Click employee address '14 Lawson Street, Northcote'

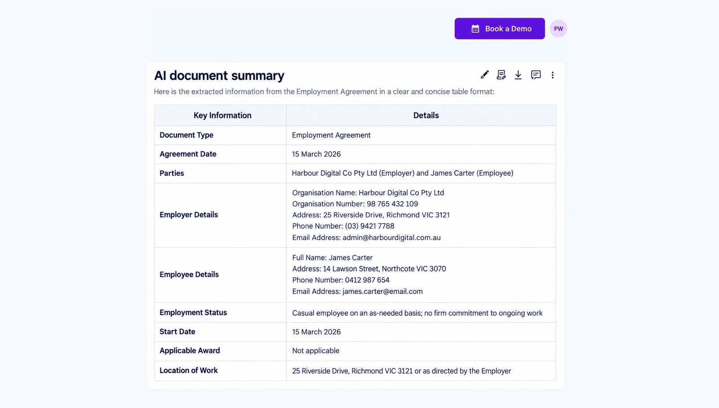[369, 269]
